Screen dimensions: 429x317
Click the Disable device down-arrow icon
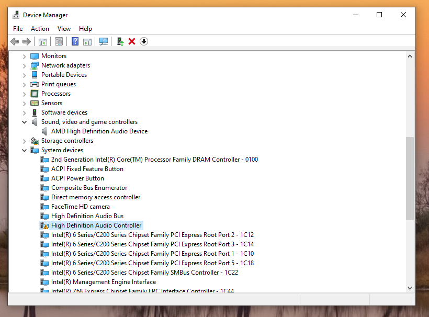144,41
